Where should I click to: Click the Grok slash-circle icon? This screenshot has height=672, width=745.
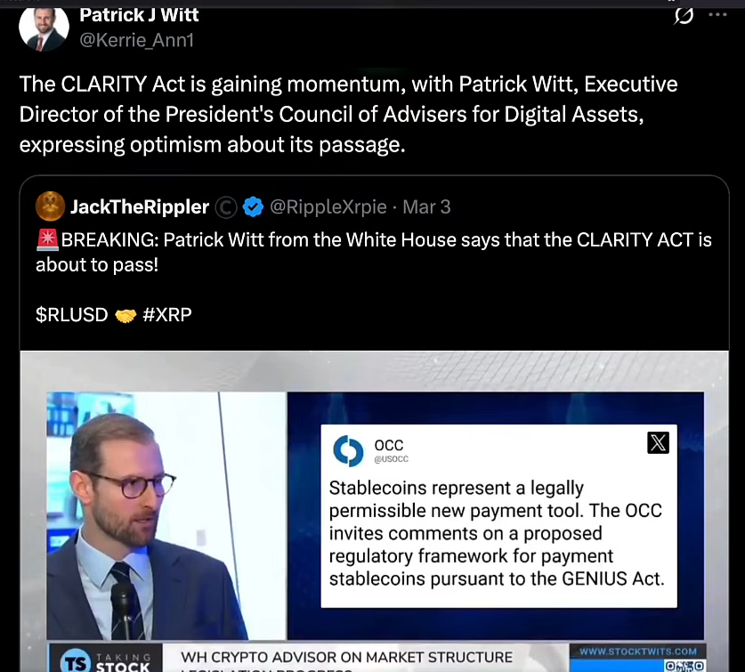(x=684, y=16)
